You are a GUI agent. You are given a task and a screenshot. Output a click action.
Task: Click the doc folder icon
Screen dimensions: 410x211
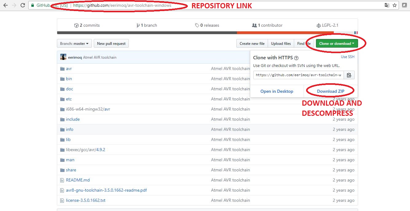point(62,89)
